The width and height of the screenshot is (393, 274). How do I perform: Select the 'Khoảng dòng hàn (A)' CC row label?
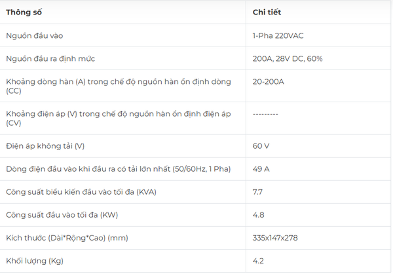click(119, 86)
